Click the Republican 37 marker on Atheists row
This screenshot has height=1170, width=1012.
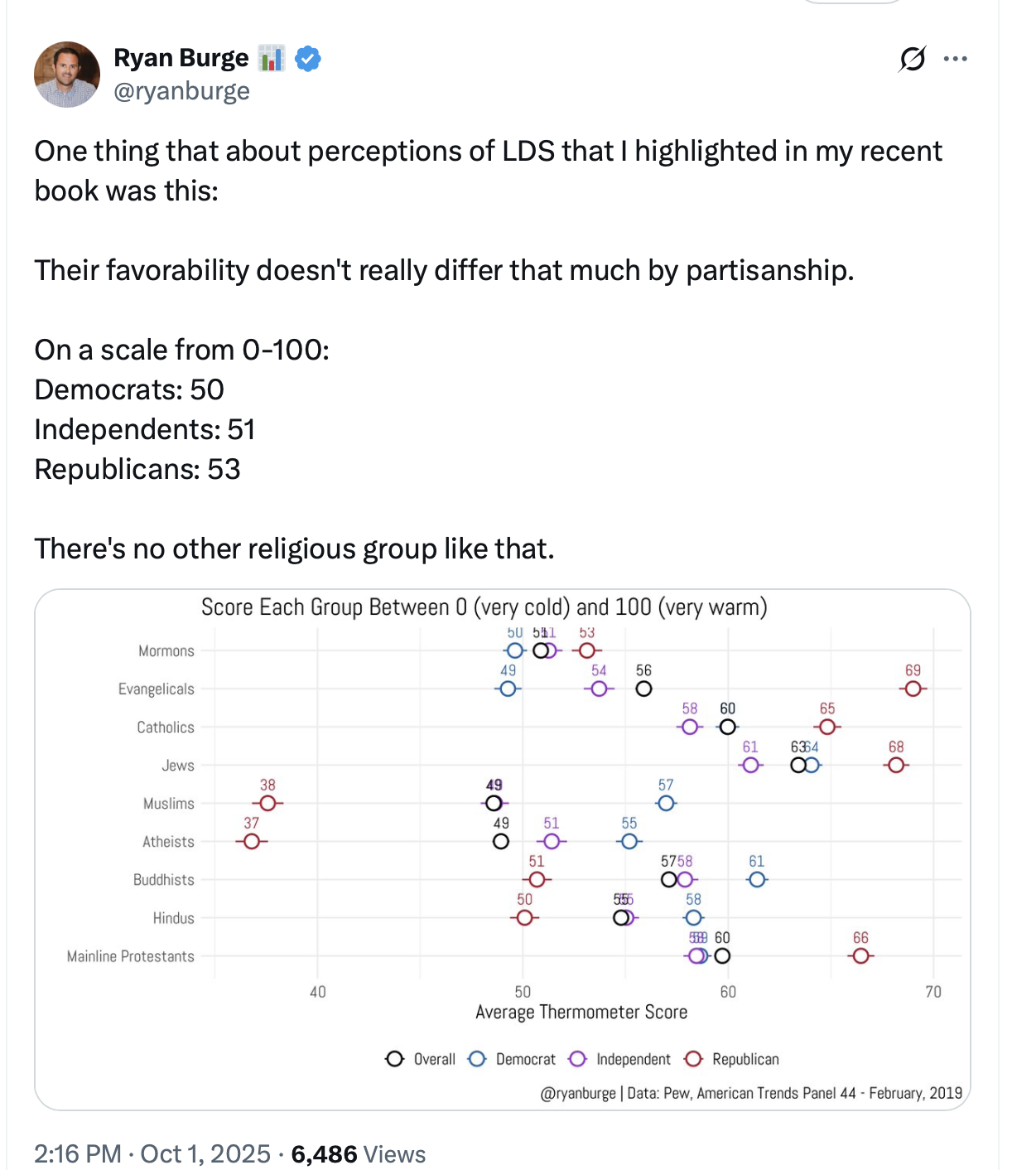[252, 841]
